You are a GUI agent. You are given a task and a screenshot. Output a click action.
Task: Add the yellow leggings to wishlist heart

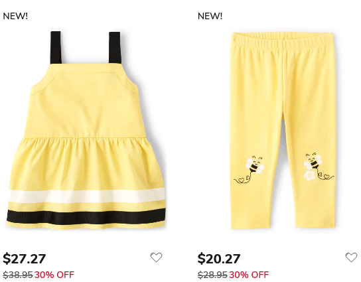coord(351,257)
